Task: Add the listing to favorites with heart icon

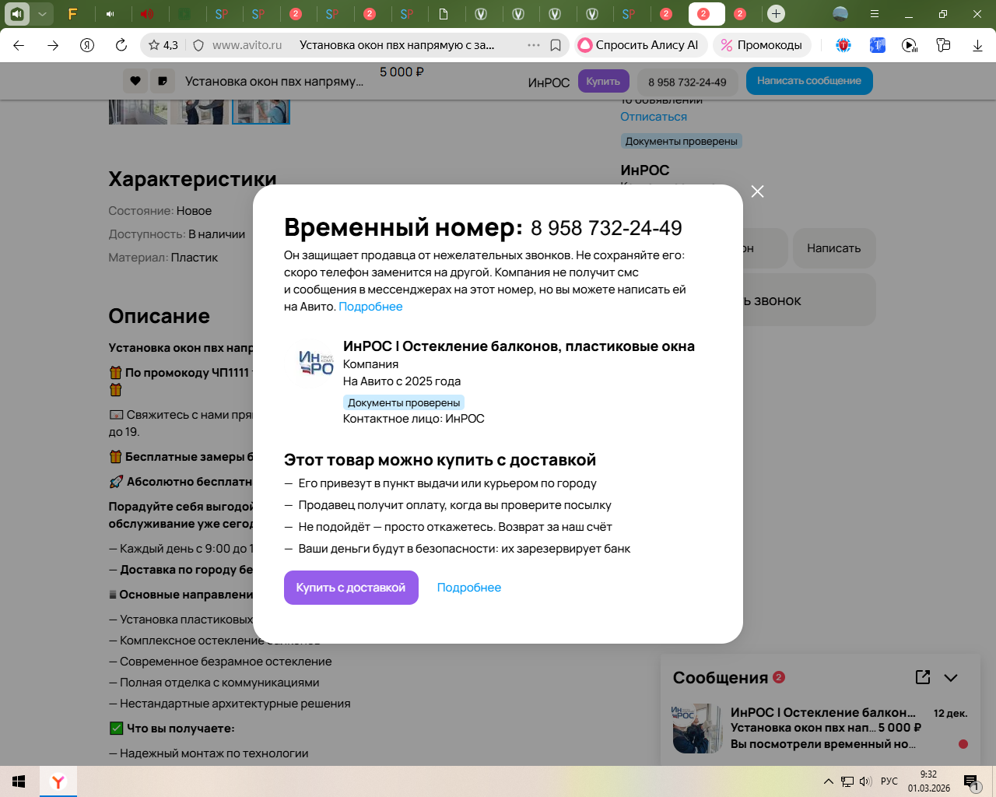Action: coord(135,81)
